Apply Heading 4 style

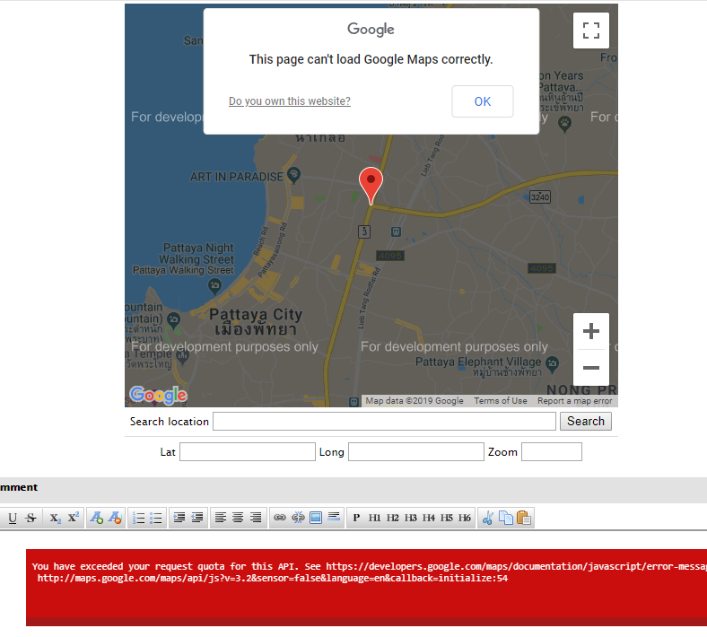pyautogui.click(x=428, y=518)
